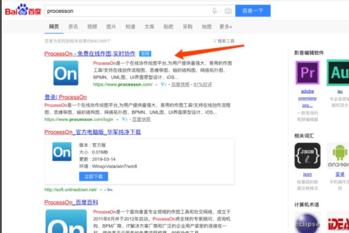349x233 pixels.
Task: Expand dropdown arrow after processon.com/login URL
Action: 117,120
